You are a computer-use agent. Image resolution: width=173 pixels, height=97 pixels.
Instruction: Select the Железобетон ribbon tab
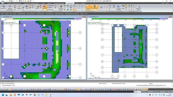pos(70,3)
